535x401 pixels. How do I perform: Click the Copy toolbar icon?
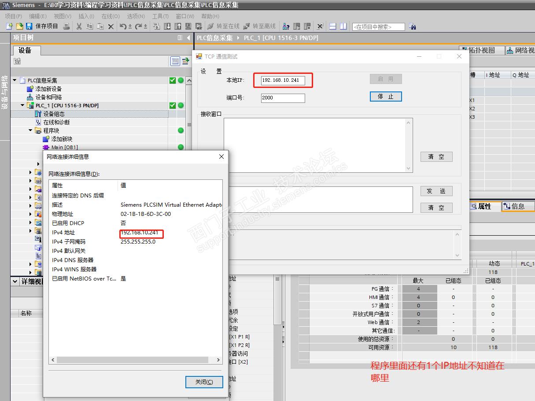90,26
